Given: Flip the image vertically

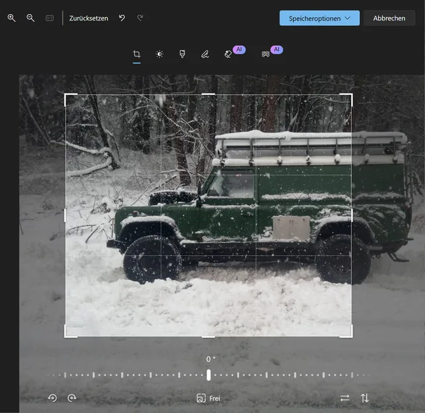Looking at the screenshot, I should pyautogui.click(x=365, y=398).
